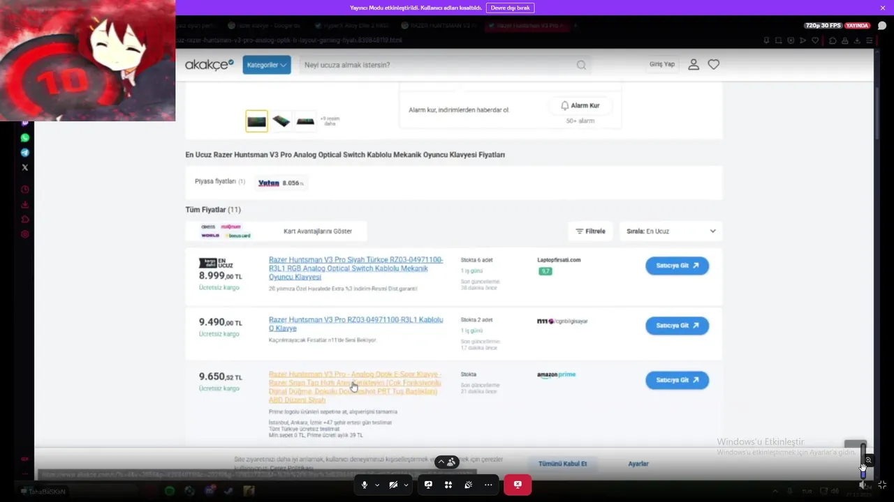Viewport: 894px width, 502px height.
Task: Open the Filtrele filter button
Action: click(x=591, y=231)
